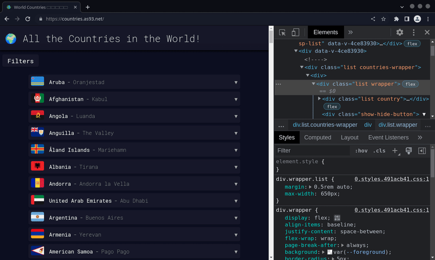Screen dimensions: 435x260
Task: Reload the countries page
Action: point(28,19)
